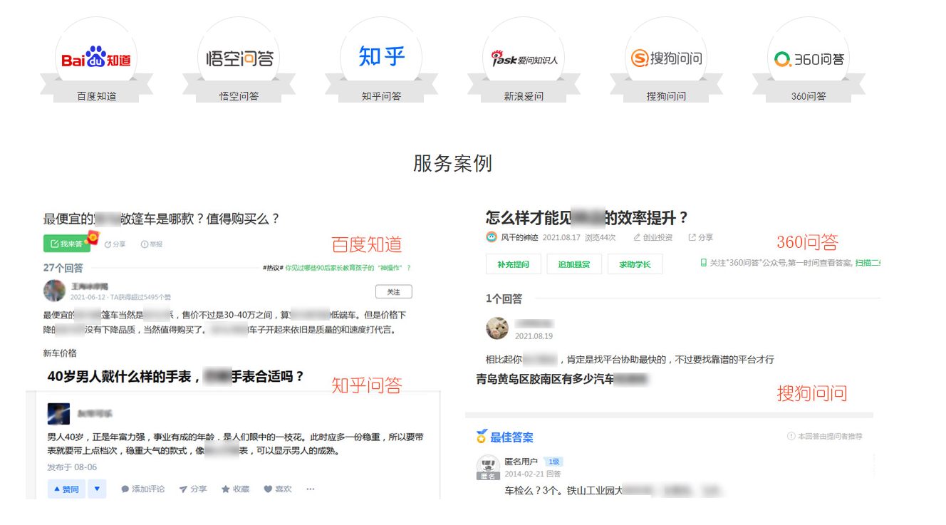Click the 创业投资 category tag link
946x525 pixels.
[x=652, y=237]
